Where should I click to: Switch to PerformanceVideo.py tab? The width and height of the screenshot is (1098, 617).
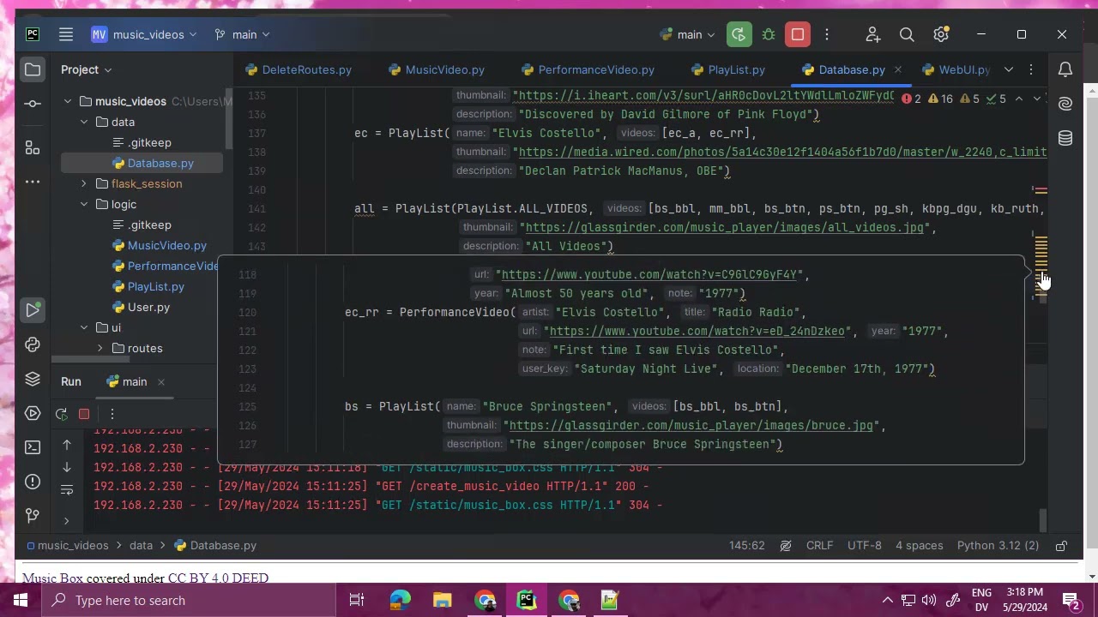(x=588, y=69)
